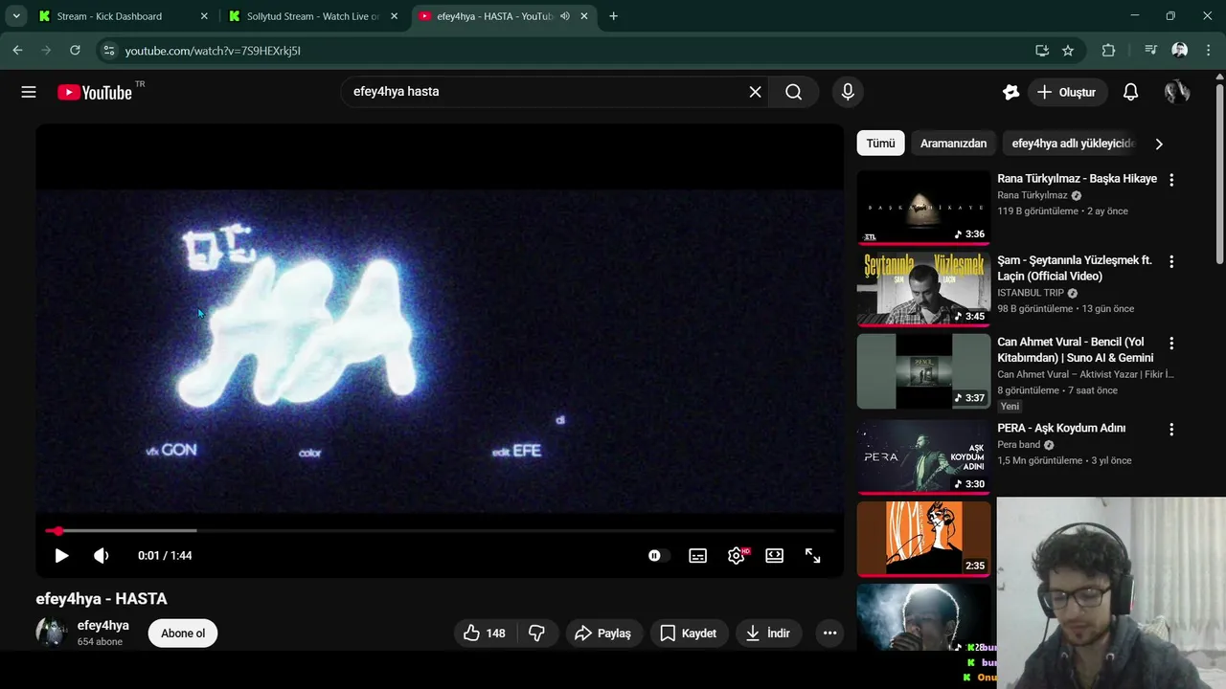Click the browser address bar URL
1226x689 pixels.
tap(213, 51)
